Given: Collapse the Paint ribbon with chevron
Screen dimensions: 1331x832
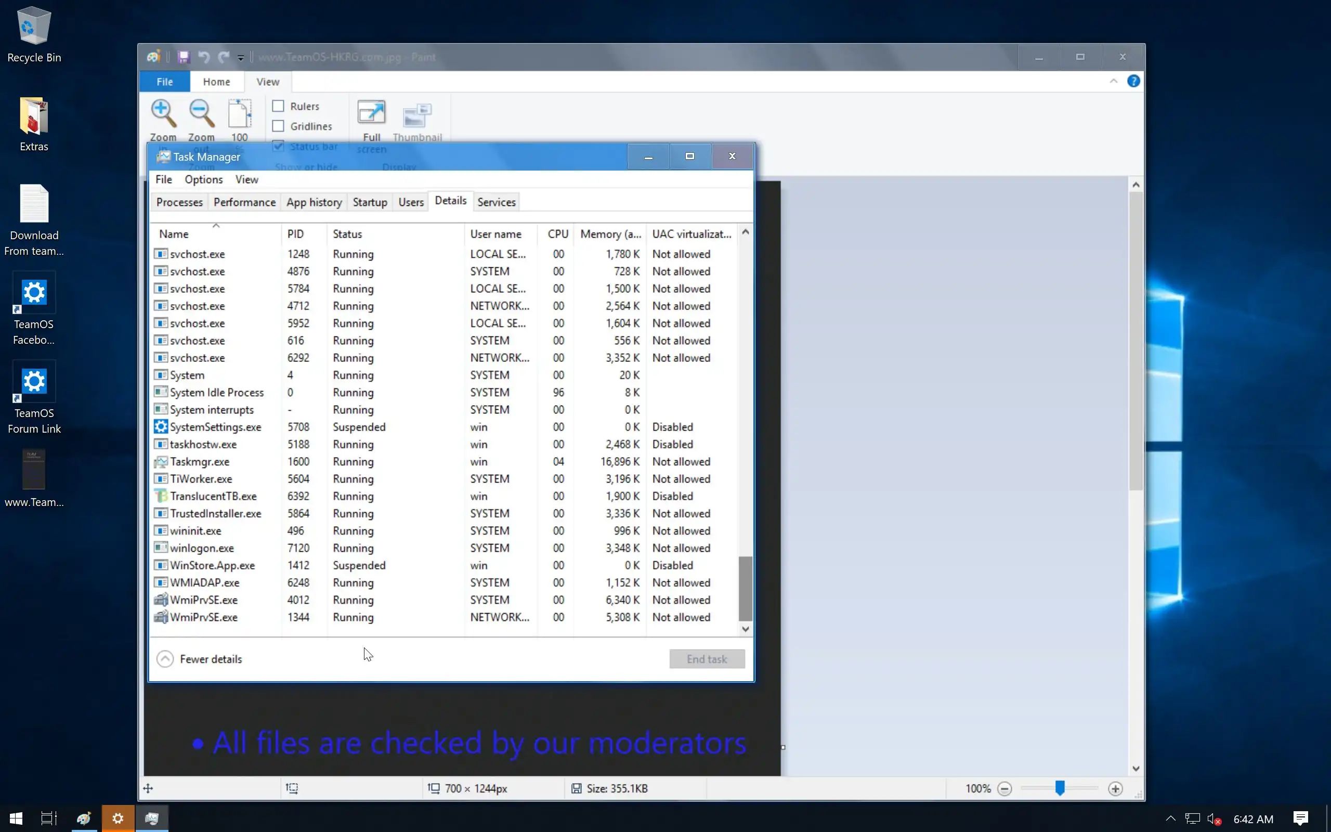Looking at the screenshot, I should click(x=1113, y=82).
